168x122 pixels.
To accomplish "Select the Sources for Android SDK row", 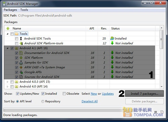I will pos(80,77).
